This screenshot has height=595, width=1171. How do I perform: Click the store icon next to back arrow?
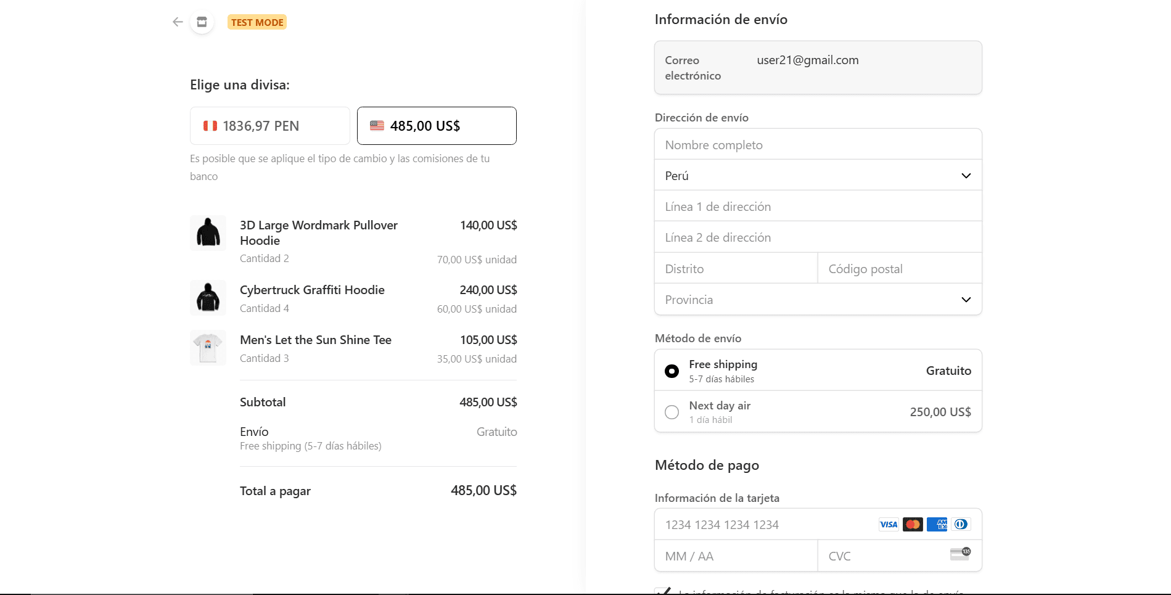pos(202,22)
